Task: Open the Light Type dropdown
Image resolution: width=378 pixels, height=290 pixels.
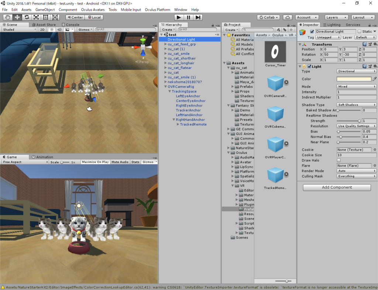Action: (357, 71)
